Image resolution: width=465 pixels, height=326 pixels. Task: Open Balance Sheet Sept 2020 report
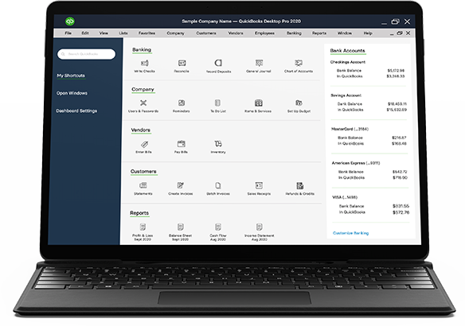pyautogui.click(x=180, y=227)
